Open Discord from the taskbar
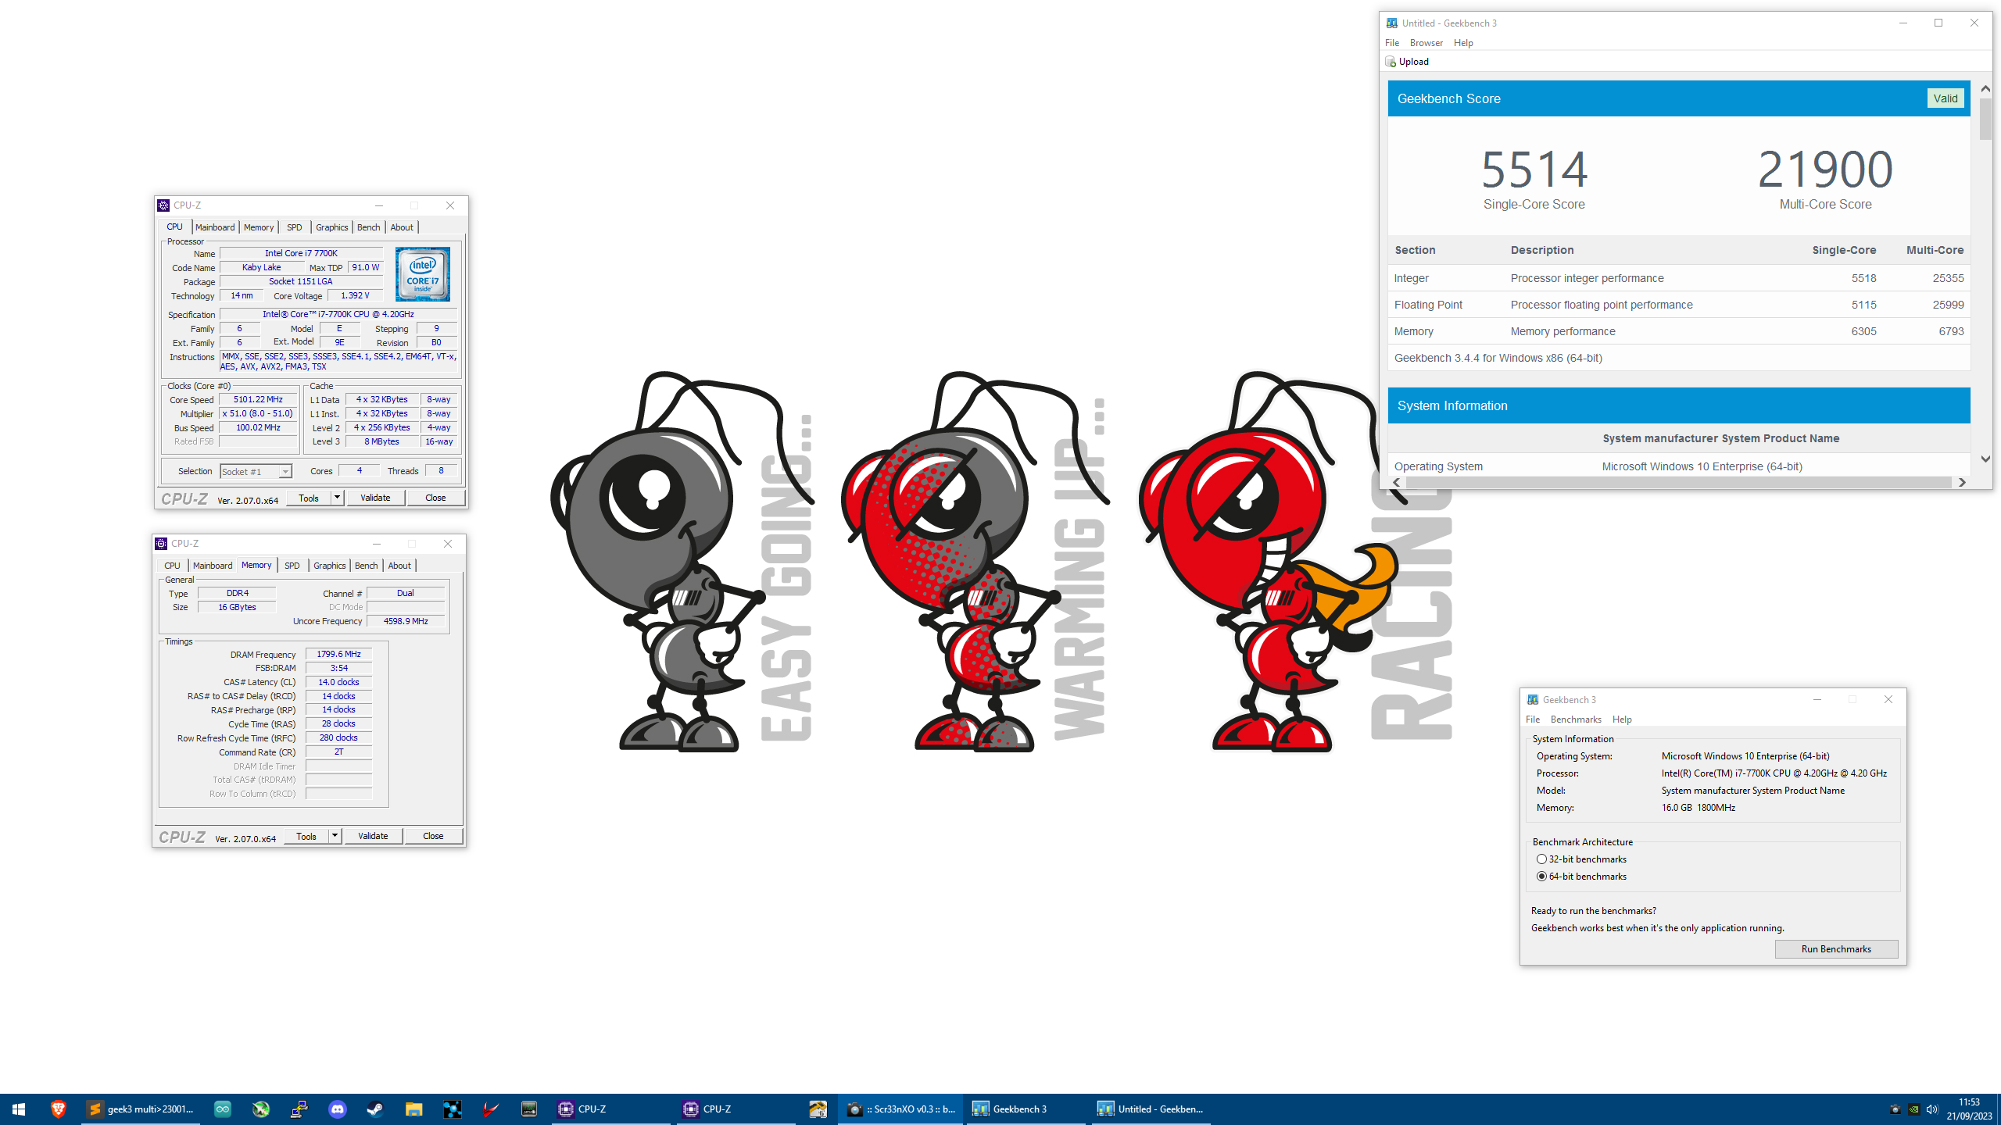The height and width of the screenshot is (1125, 2001). pos(338,1109)
